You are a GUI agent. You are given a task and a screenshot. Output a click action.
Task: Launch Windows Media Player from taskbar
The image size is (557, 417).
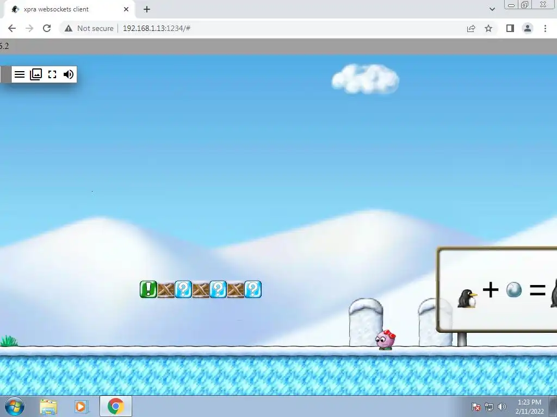point(82,407)
